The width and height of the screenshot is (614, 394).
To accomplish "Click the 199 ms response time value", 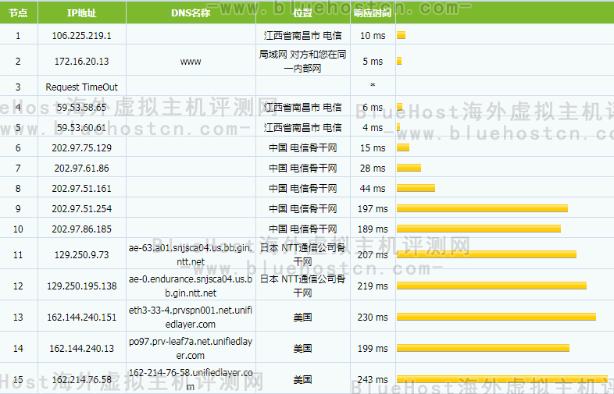I will tap(373, 349).
